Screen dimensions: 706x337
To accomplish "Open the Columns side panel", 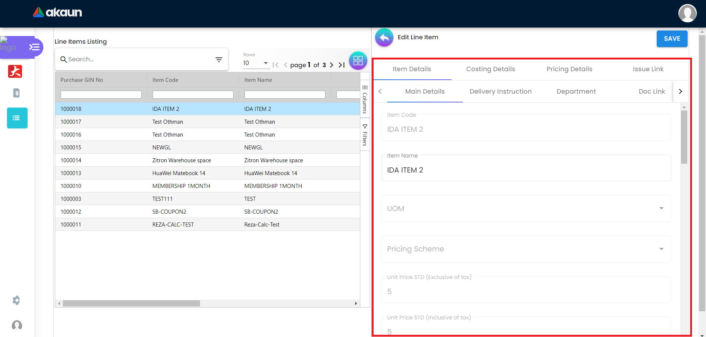I will [x=365, y=99].
